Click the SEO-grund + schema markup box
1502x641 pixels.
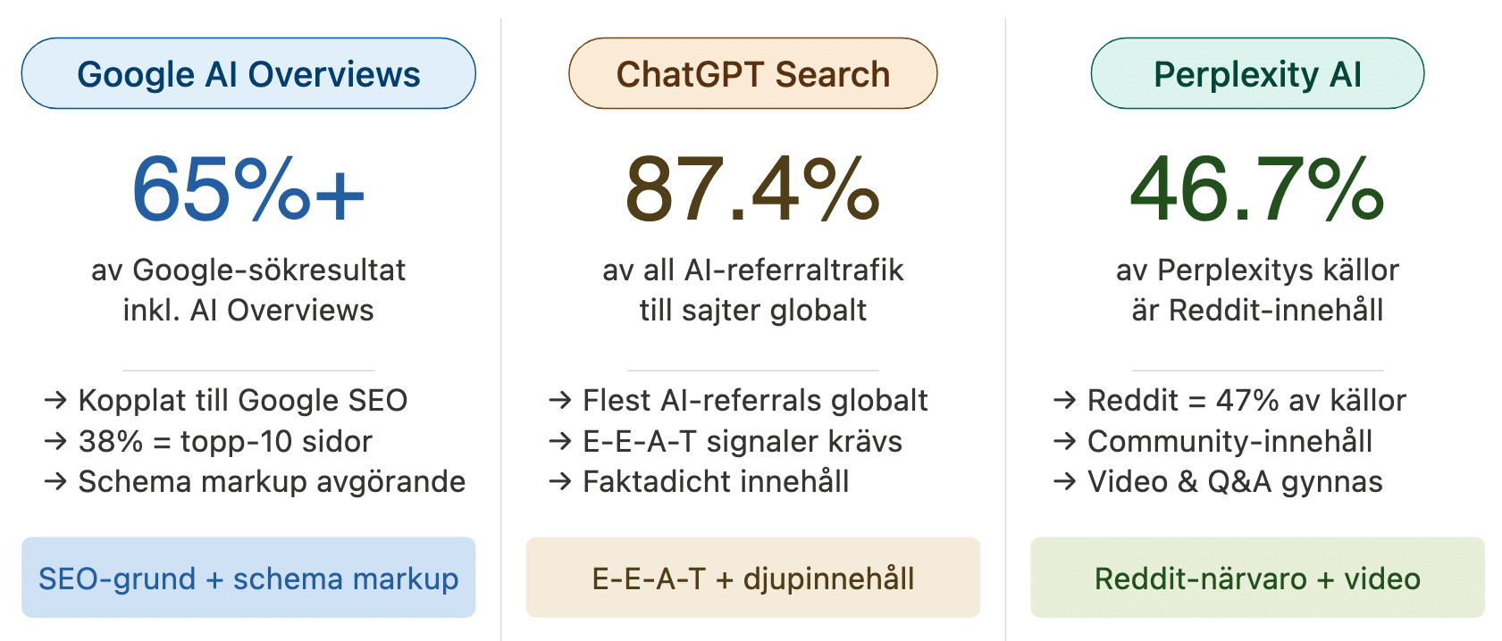coord(248,578)
